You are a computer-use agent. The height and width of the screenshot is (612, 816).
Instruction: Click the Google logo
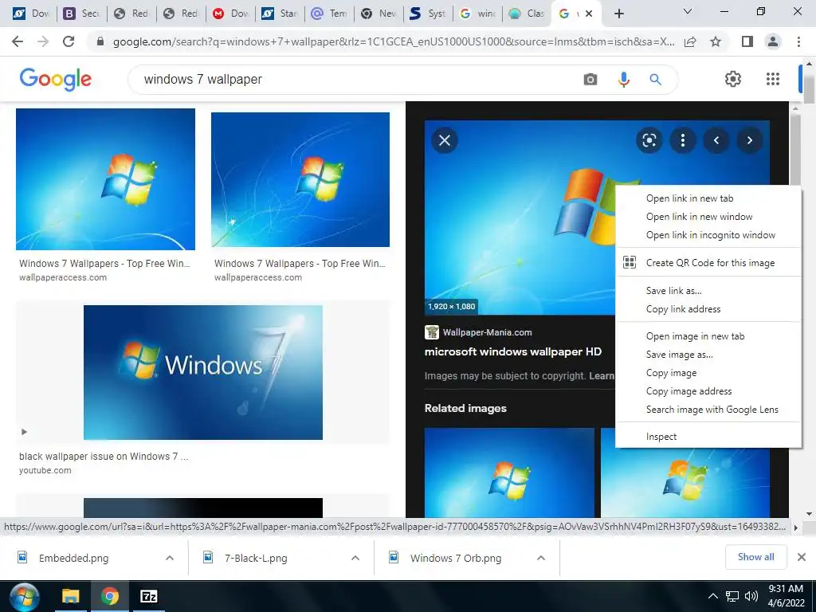pos(55,80)
